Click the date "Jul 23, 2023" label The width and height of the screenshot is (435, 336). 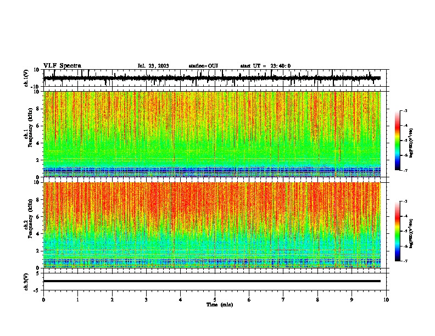pos(153,66)
